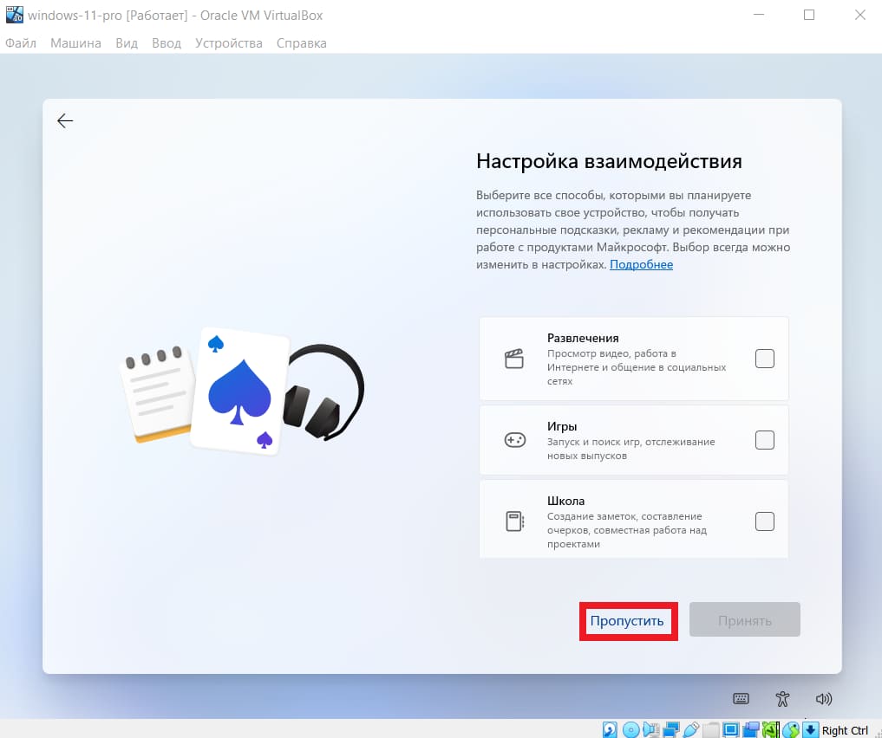Click the Настройка взаимодействия heading
The image size is (882, 738).
point(609,161)
